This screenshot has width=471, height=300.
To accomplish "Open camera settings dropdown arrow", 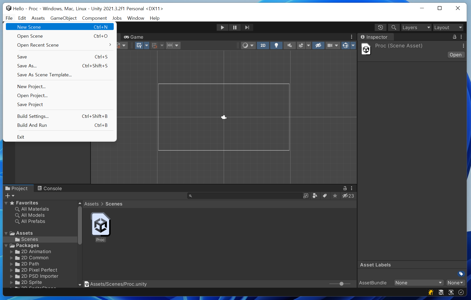I will pyautogui.click(x=337, y=45).
